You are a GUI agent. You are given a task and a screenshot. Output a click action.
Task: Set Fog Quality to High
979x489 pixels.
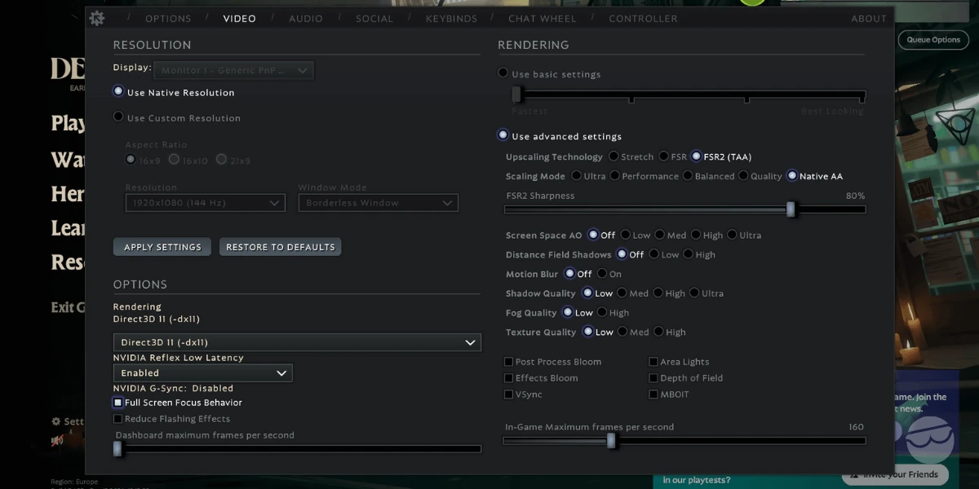[614, 313]
